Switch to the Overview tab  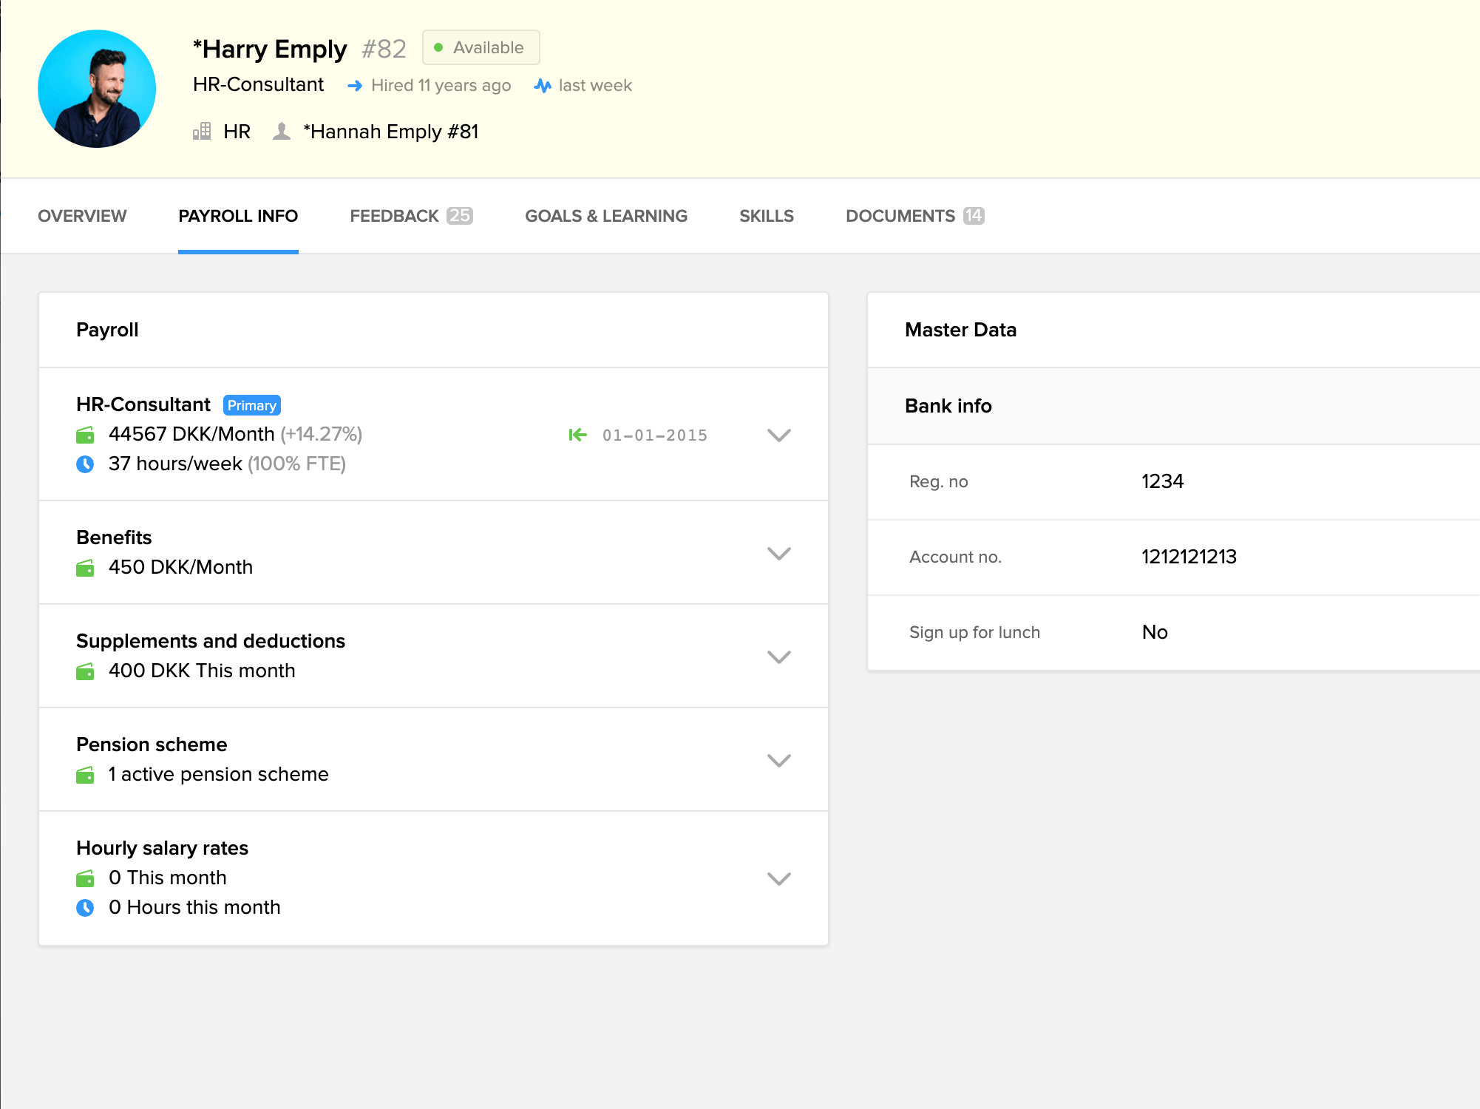point(82,216)
